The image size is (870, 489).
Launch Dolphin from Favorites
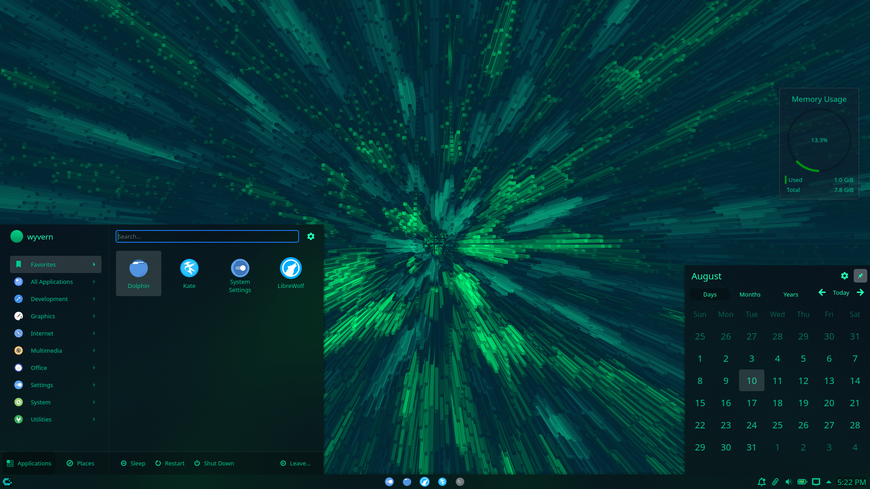(x=138, y=273)
